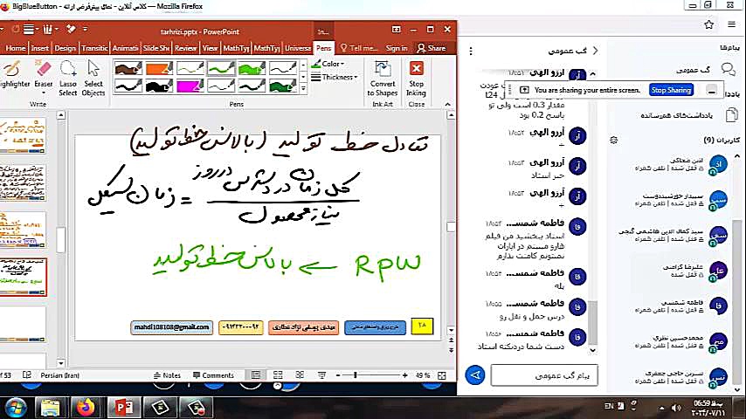Switch to the View ribbon tab
This screenshot has width=746, height=419.
(210, 48)
